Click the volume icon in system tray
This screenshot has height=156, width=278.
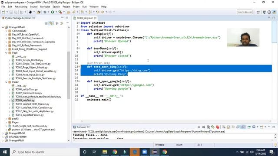click(x=252, y=152)
